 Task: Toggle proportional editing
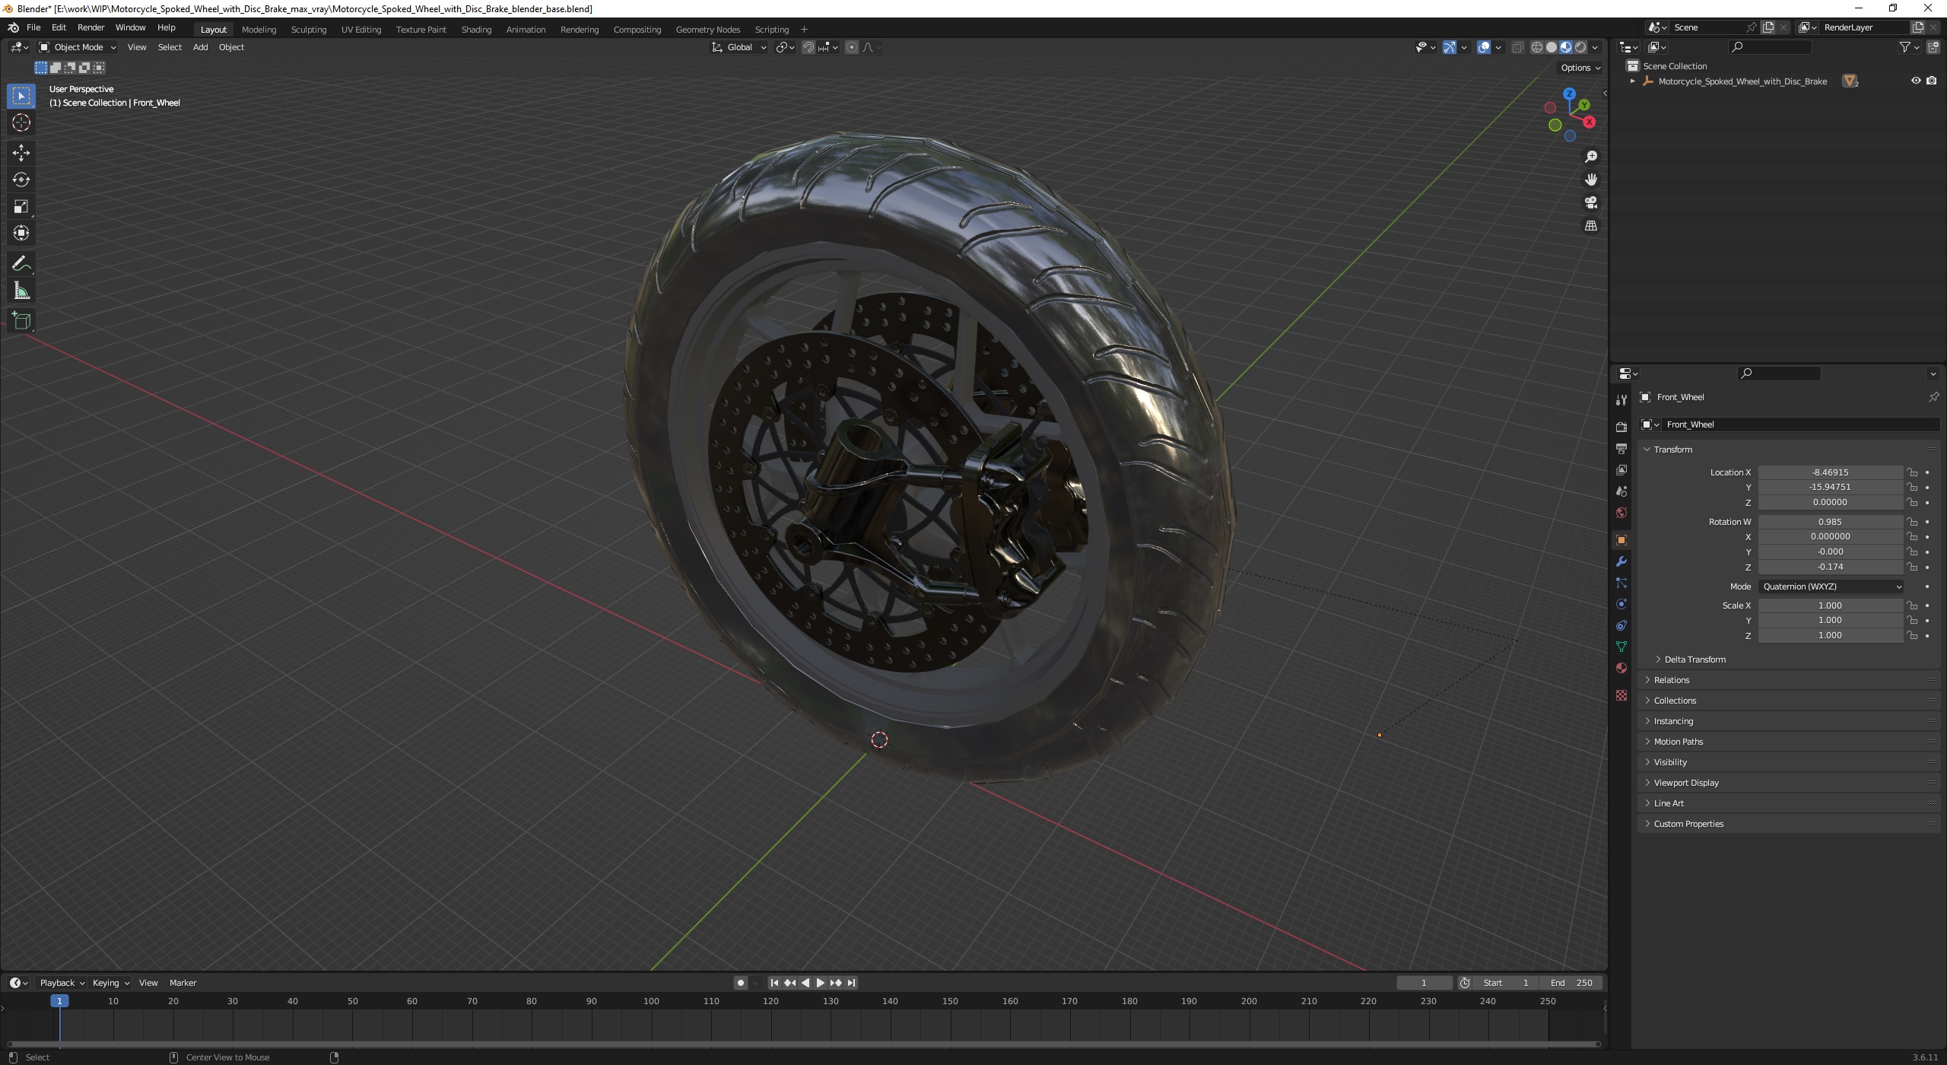[852, 47]
